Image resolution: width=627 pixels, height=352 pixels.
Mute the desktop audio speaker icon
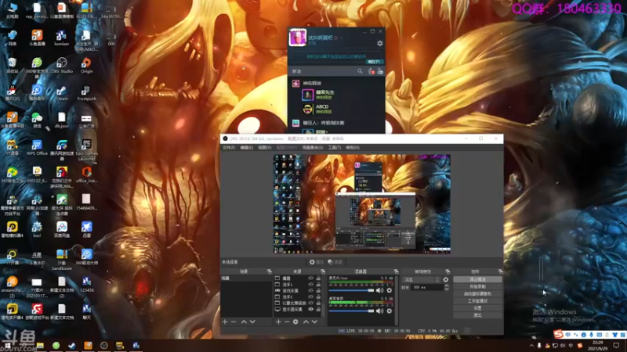point(379,311)
